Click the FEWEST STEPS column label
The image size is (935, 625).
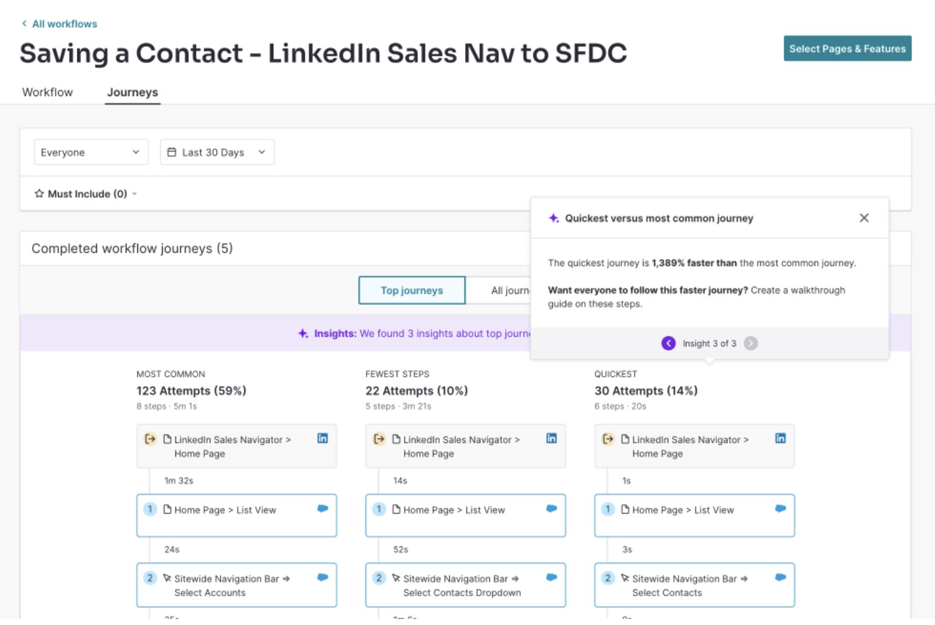pos(397,374)
